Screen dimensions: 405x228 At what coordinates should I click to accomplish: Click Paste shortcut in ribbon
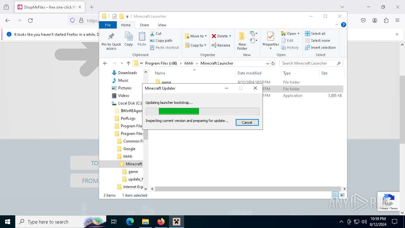pyautogui.click(x=164, y=47)
